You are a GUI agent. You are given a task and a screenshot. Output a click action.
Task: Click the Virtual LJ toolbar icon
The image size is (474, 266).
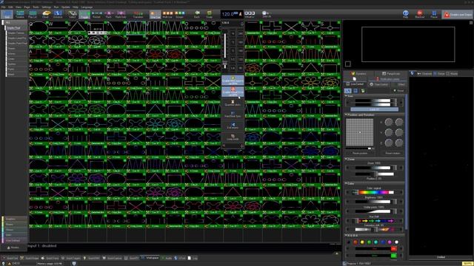250,14
